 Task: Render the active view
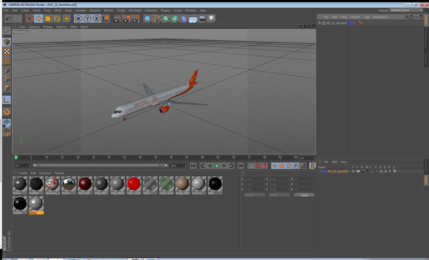tap(117, 18)
